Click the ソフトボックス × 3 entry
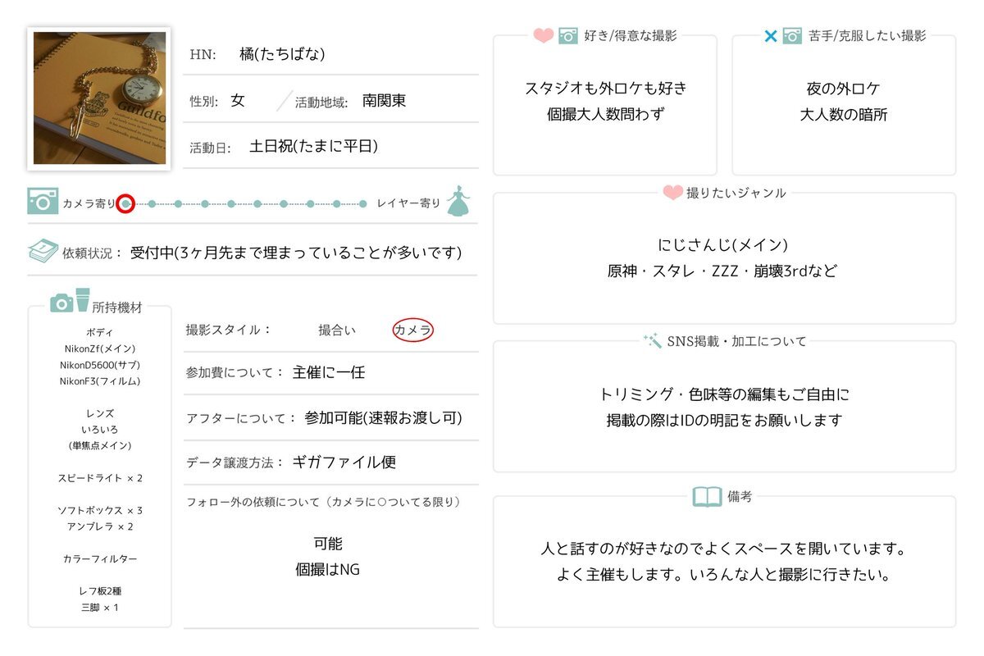Image resolution: width=984 pixels, height=656 pixels. (x=100, y=510)
